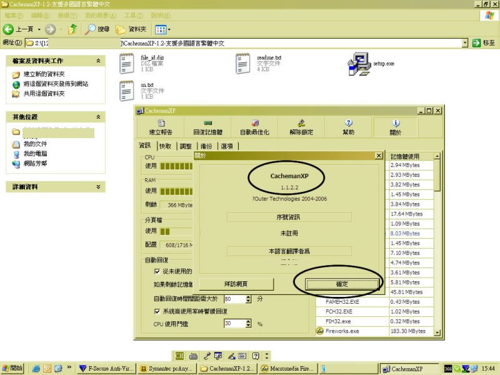Click the CH language bar indicator
Screen dimensions: 500x375
(179, 356)
